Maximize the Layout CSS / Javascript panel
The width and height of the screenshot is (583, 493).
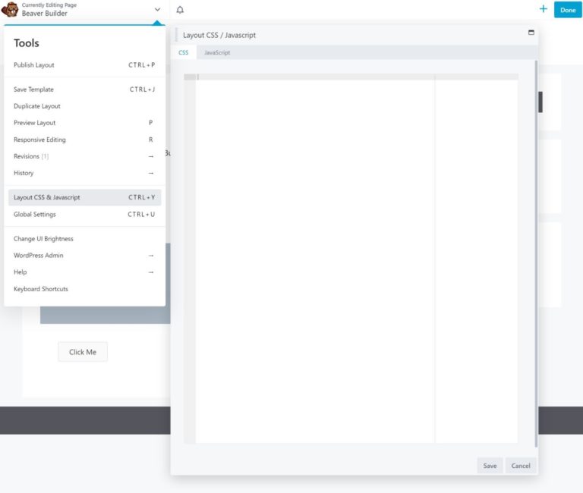pyautogui.click(x=531, y=33)
